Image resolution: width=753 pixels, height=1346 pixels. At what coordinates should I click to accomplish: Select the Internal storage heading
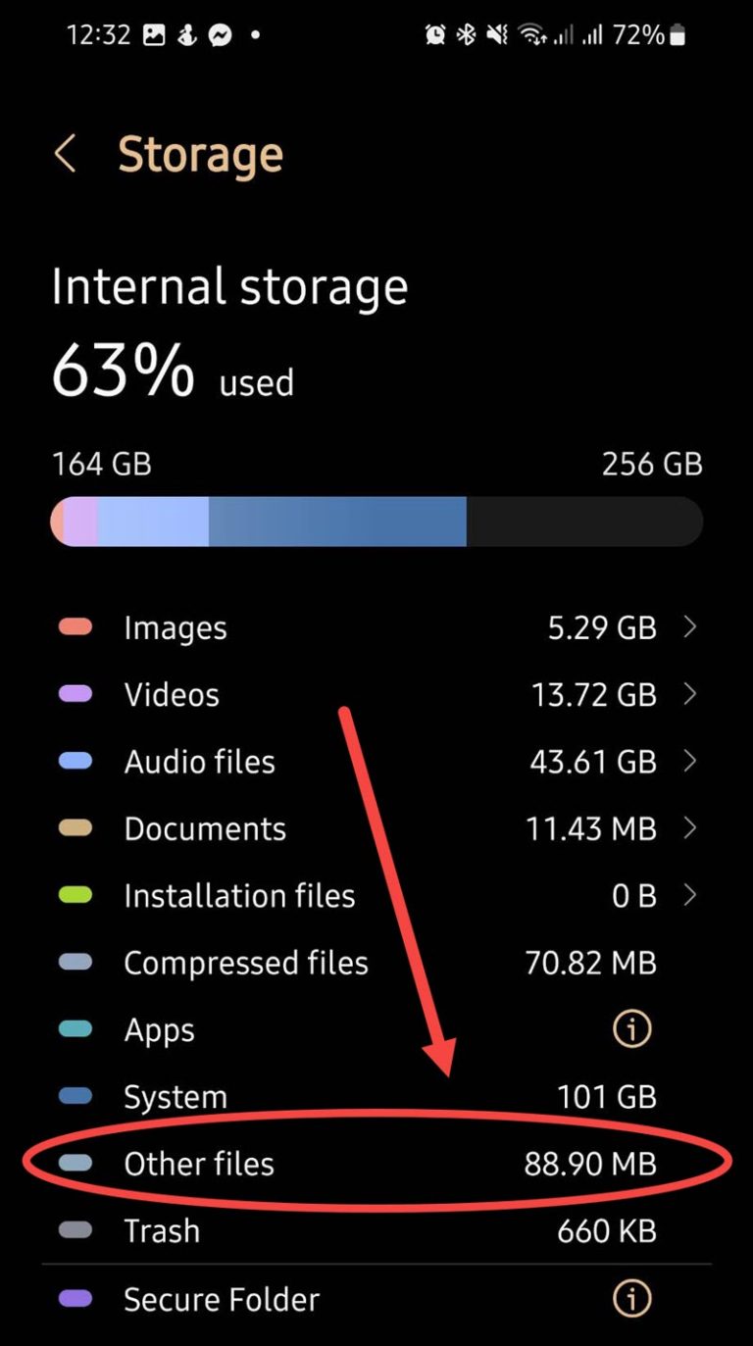[229, 285]
